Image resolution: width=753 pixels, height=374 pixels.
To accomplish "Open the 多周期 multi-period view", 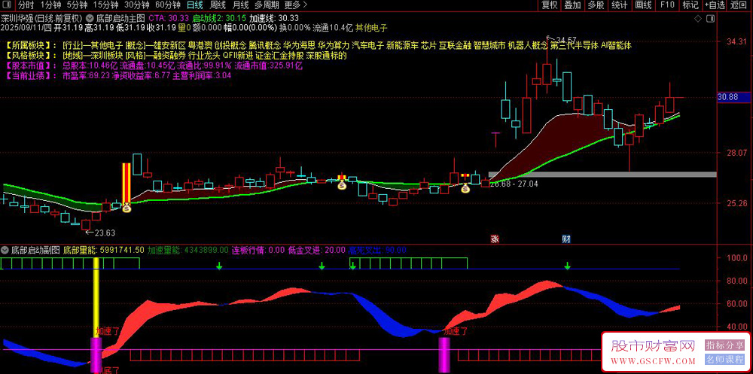I will click(x=266, y=5).
